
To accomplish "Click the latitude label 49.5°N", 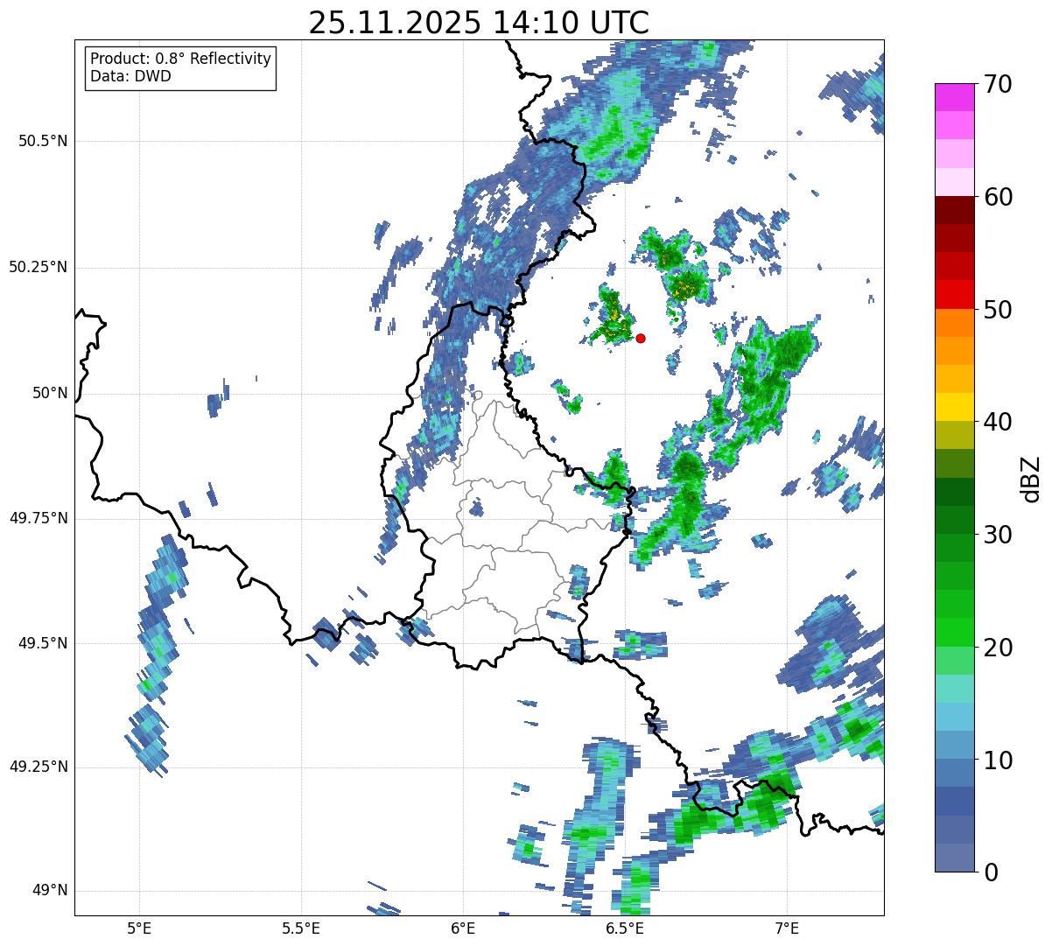I will tap(43, 643).
